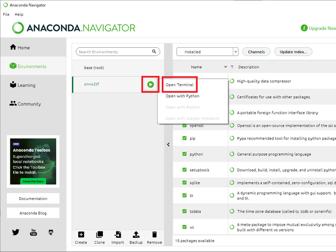Toggle the openssl package checkbox
The height and width of the screenshot is (252, 336).
click(184, 125)
